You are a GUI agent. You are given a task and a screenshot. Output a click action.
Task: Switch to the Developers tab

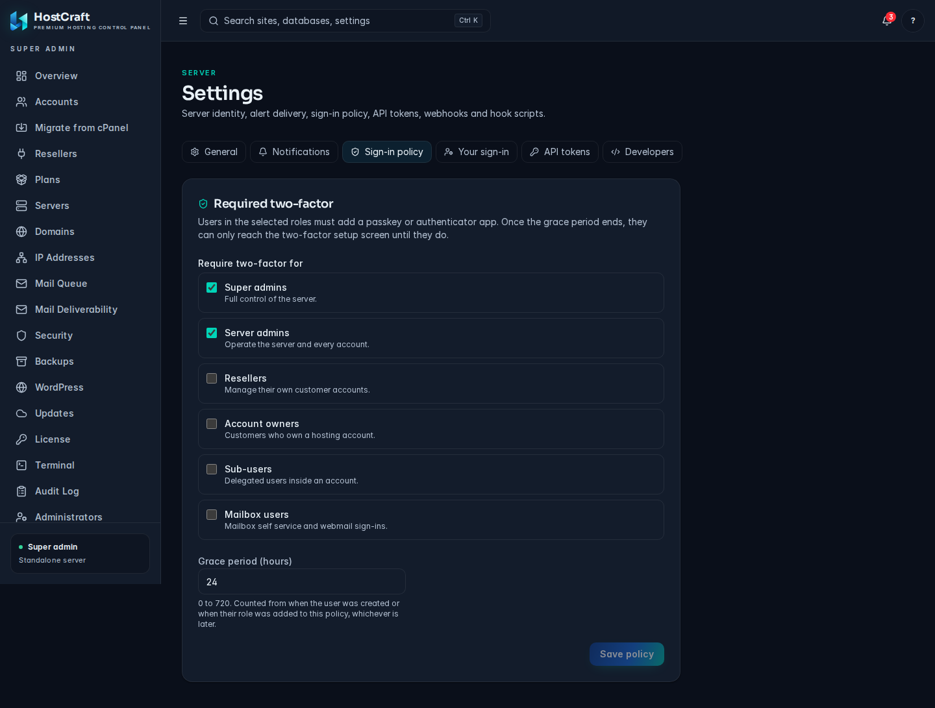[x=642, y=152]
